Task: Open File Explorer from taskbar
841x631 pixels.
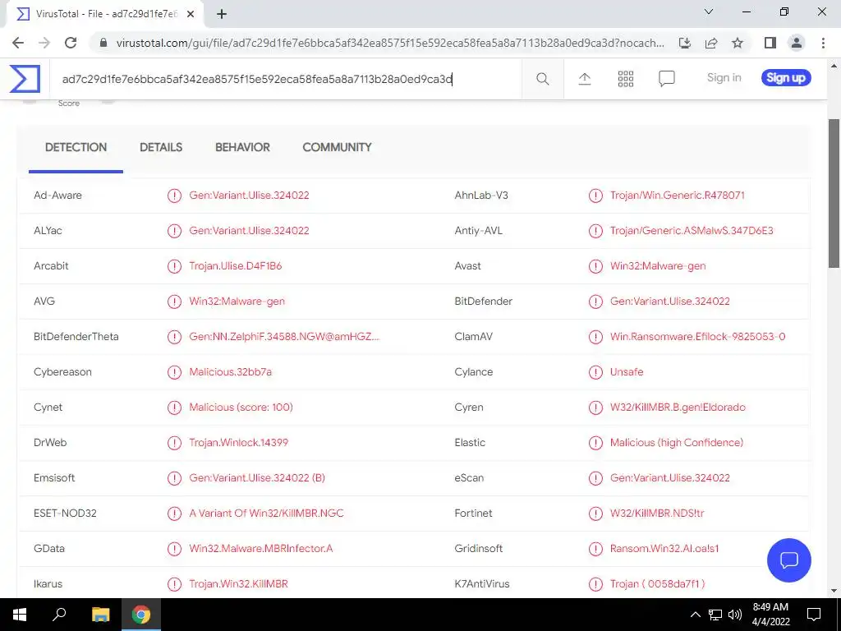Action: 100,615
